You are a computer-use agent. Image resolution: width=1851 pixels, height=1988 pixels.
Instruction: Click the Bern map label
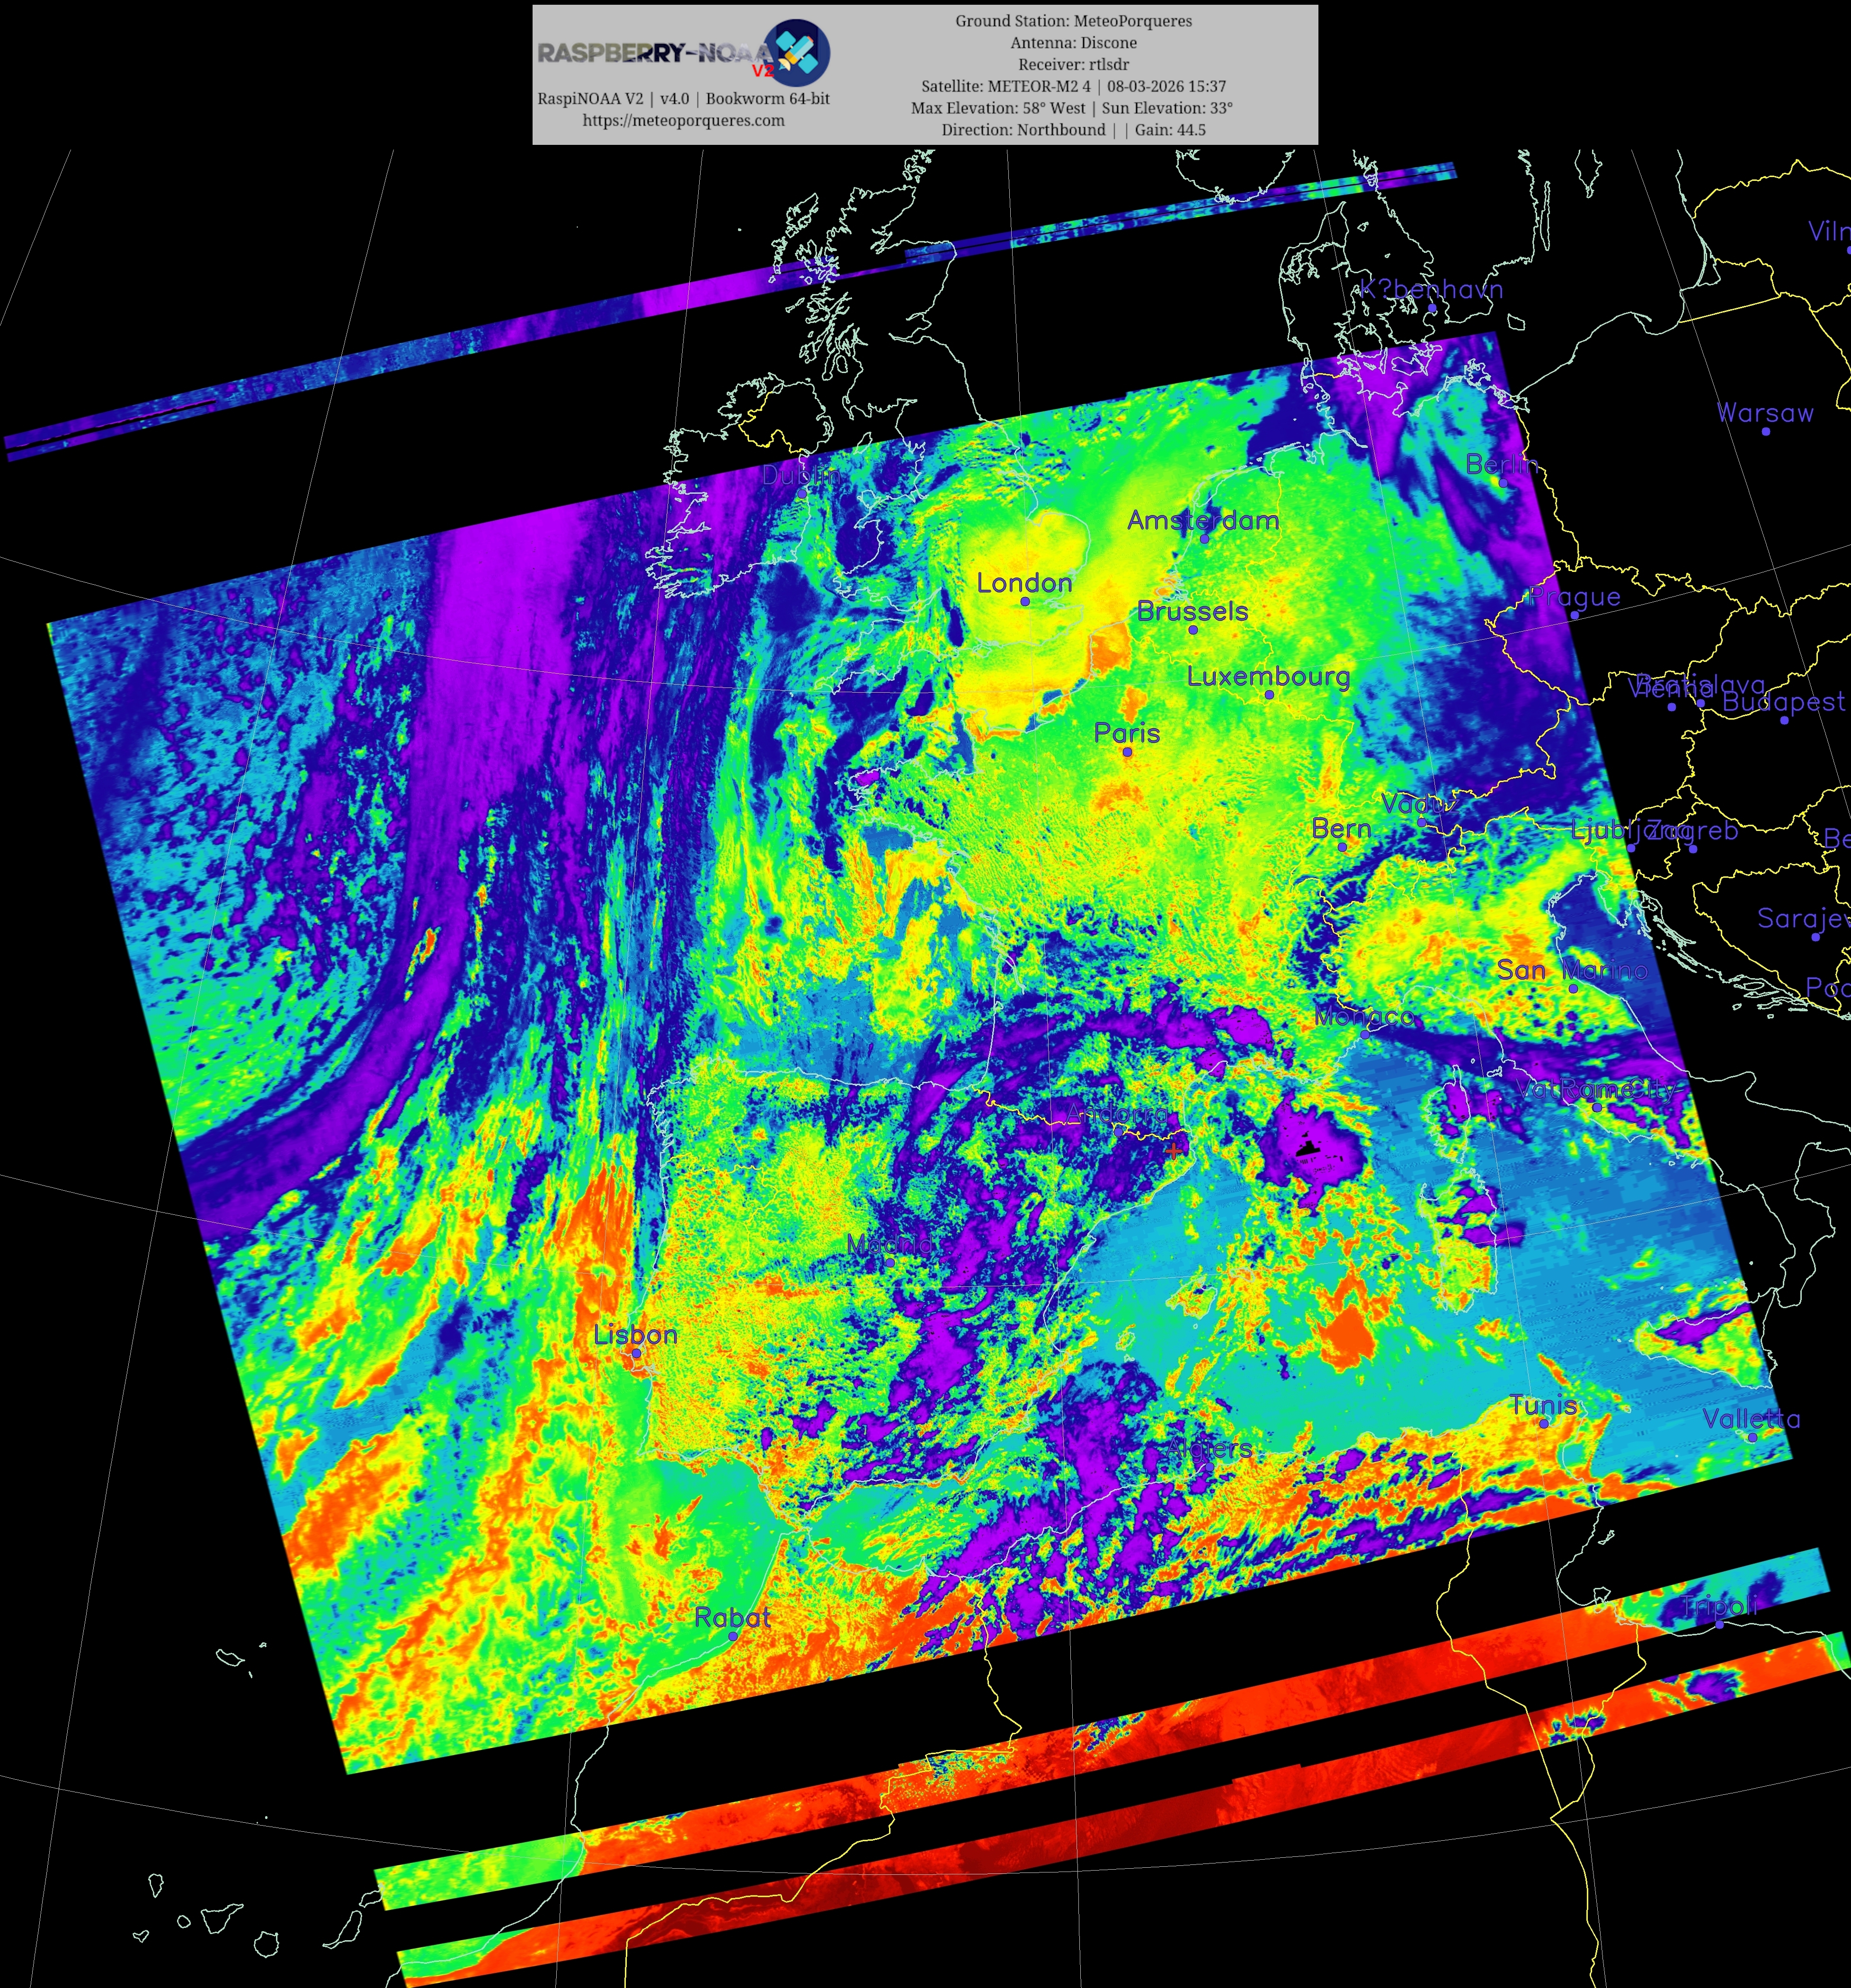[1341, 828]
